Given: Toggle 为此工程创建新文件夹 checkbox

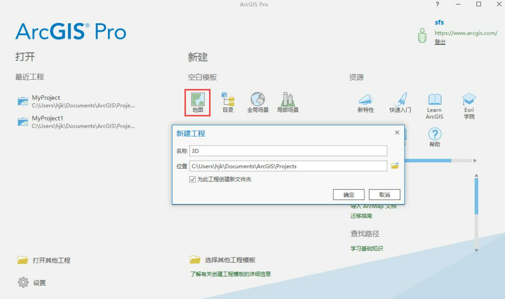Looking at the screenshot, I should (192, 179).
